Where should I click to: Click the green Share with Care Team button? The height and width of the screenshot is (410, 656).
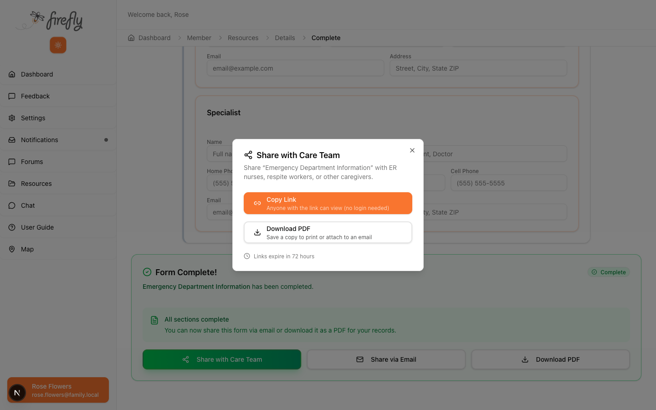tap(221, 359)
